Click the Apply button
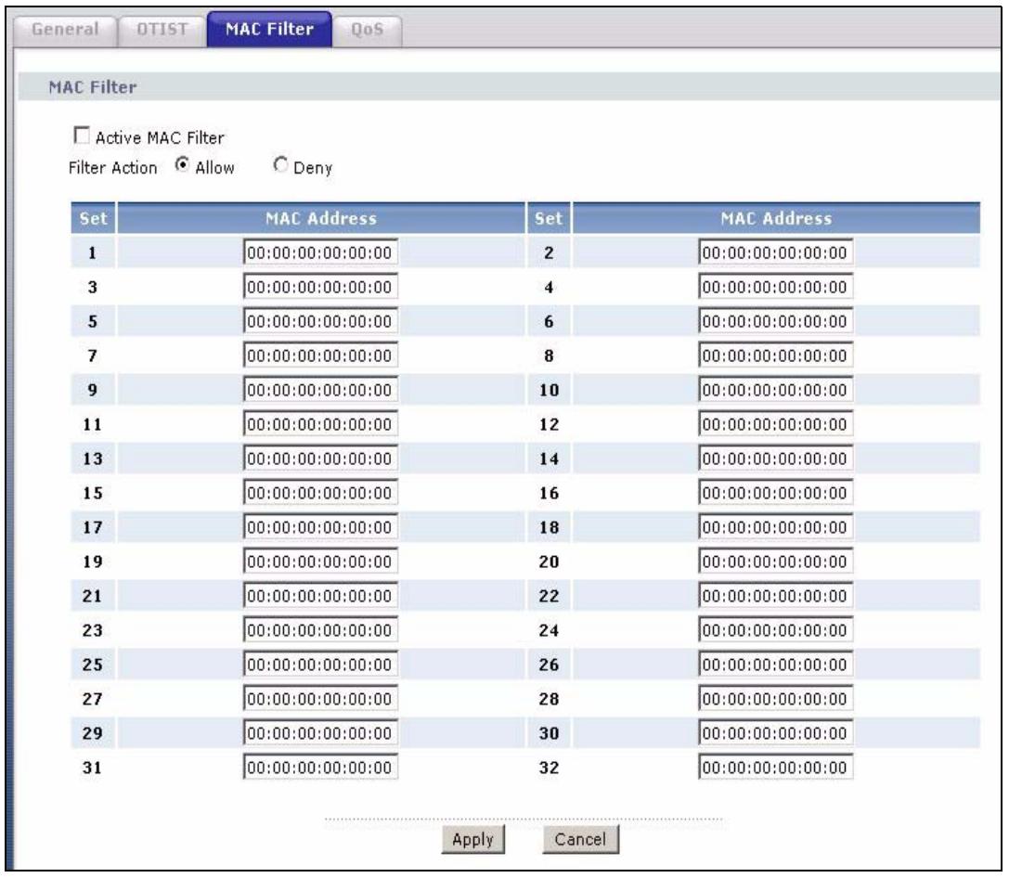This screenshot has height=878, width=1009. point(473,839)
